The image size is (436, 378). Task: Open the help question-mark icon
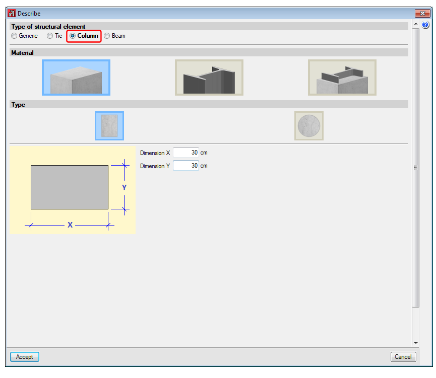425,25
